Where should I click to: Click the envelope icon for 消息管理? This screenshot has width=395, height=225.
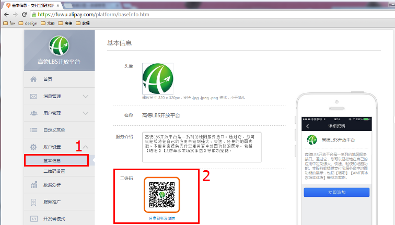[33, 97]
